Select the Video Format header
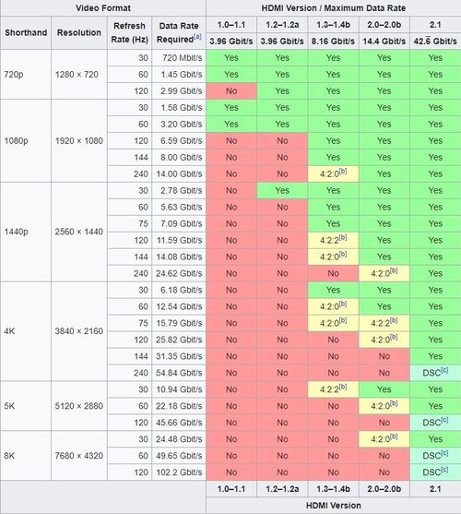The width and height of the screenshot is (461, 514). (103, 8)
